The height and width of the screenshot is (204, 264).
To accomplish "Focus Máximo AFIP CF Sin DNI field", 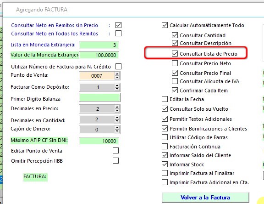I will tap(99, 141).
